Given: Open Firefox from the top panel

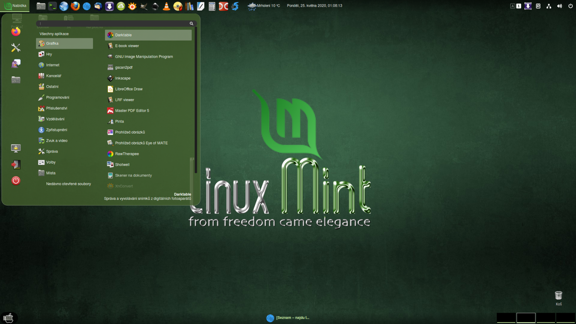Looking at the screenshot, I should pyautogui.click(x=75, y=6).
